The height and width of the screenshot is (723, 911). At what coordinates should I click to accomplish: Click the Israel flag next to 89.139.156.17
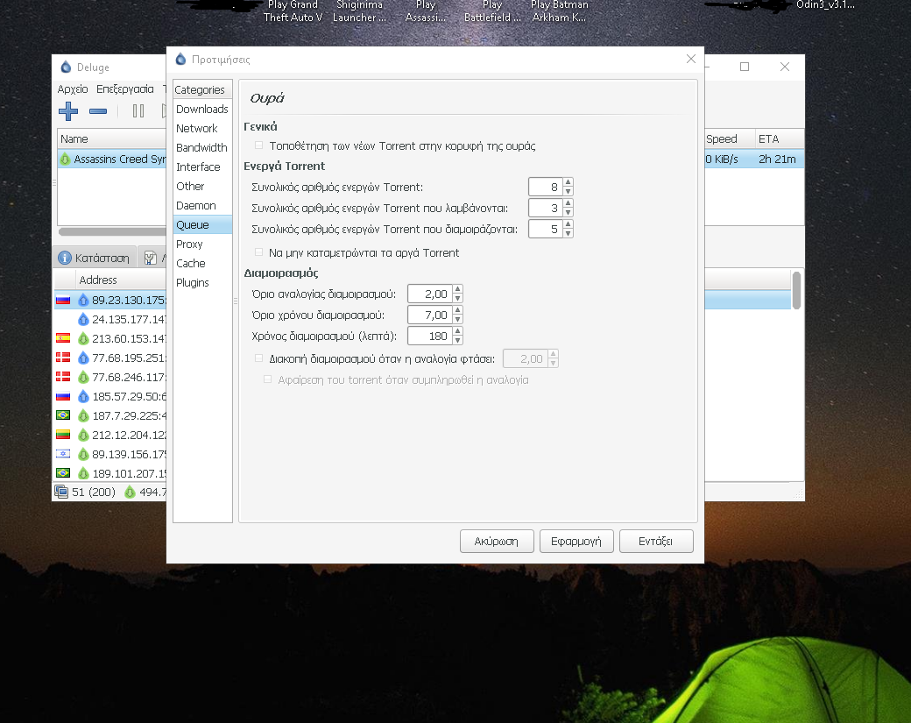[63, 454]
